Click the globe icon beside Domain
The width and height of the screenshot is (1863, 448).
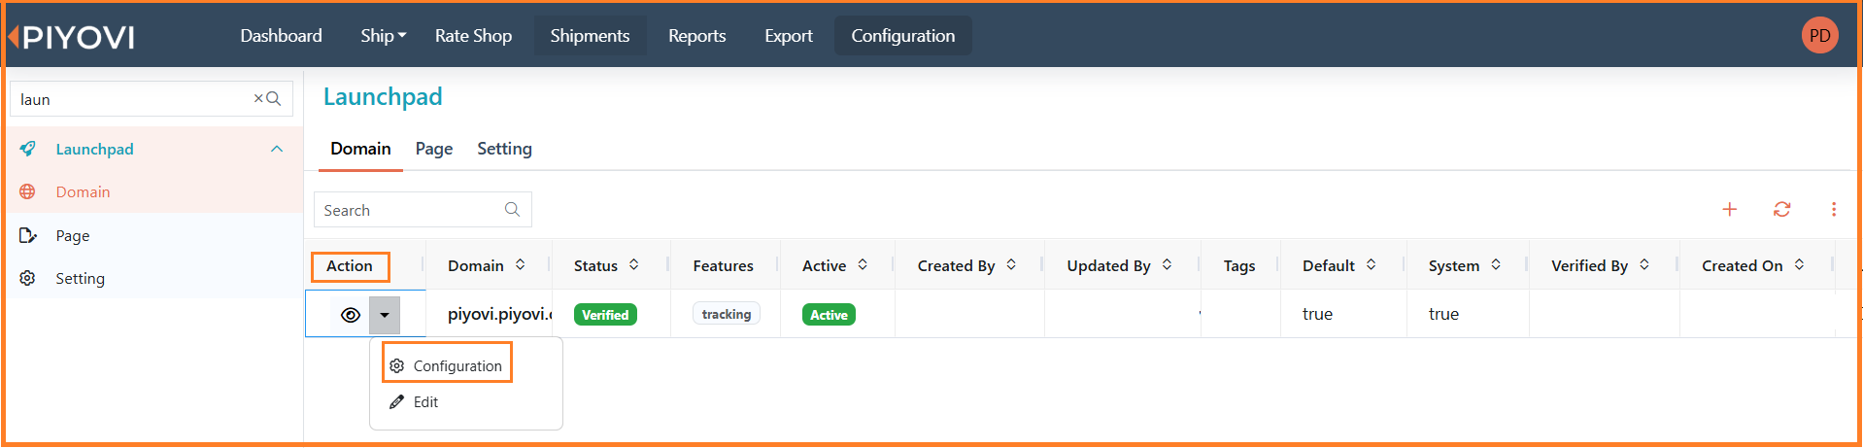pos(28,191)
